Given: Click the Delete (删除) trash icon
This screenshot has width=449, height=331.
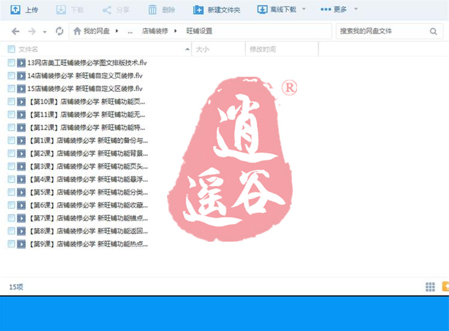Looking at the screenshot, I should (x=152, y=10).
